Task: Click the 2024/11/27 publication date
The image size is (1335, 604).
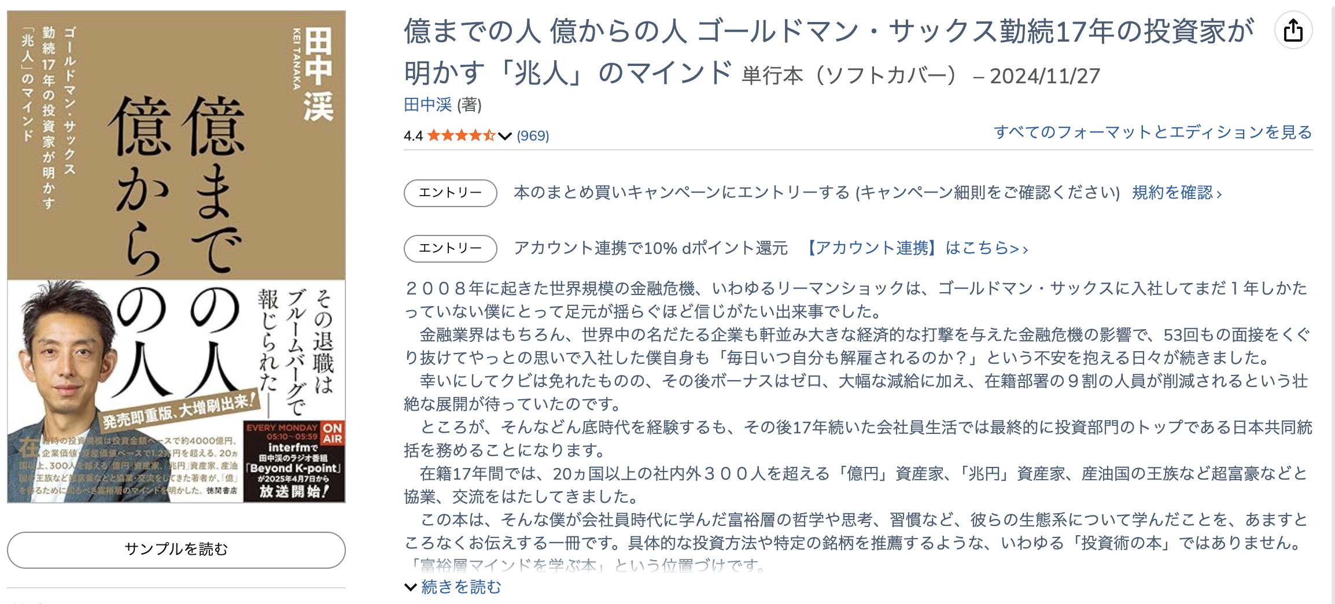Action: 1045,76
